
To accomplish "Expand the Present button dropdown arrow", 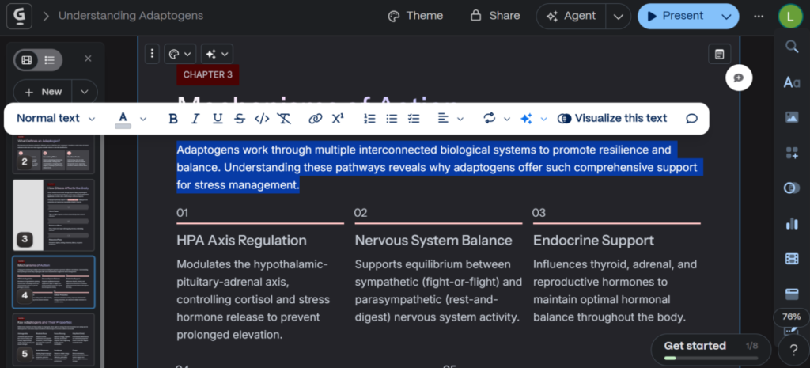I will tap(726, 16).
